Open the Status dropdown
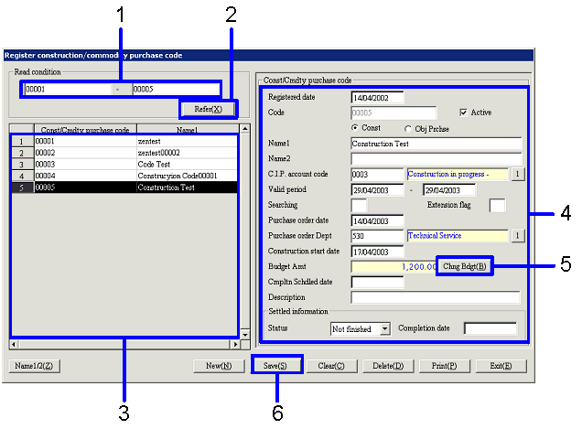The image size is (582, 429). point(384,327)
